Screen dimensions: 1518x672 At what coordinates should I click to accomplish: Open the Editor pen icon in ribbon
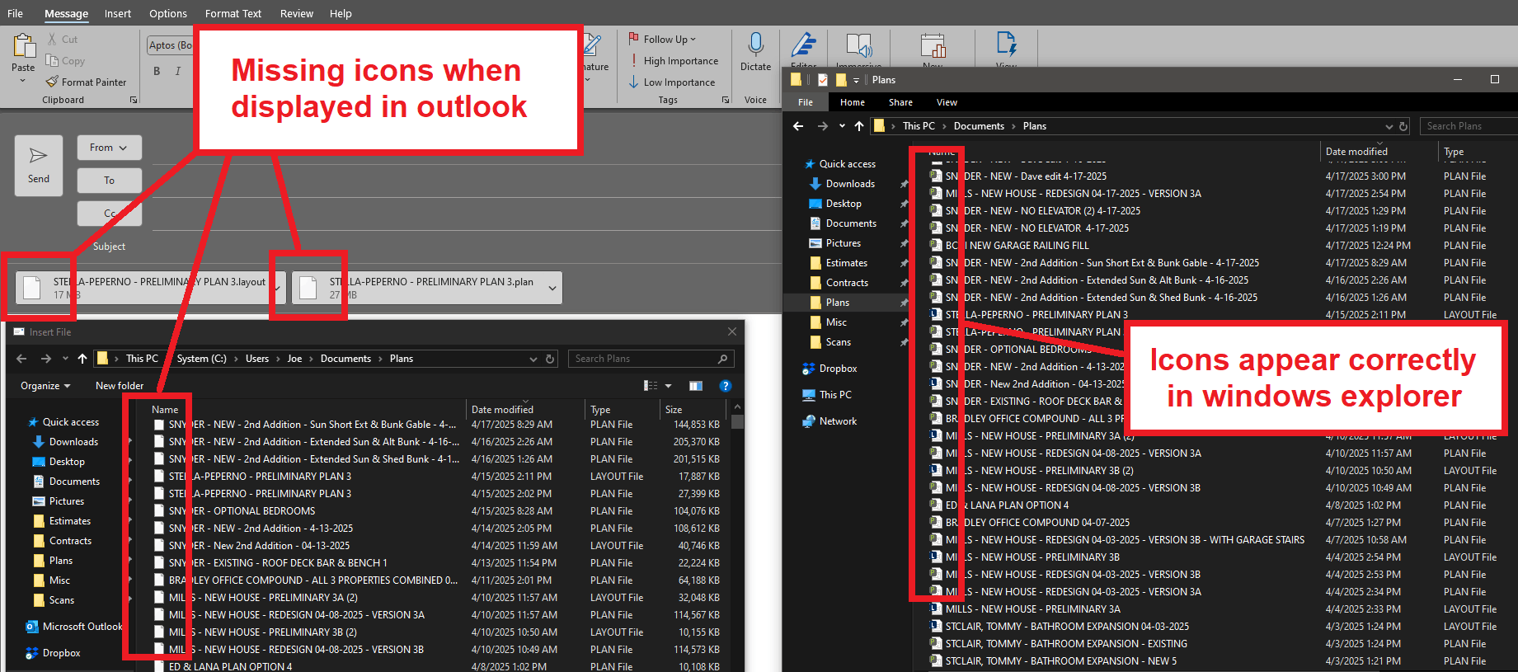(803, 46)
